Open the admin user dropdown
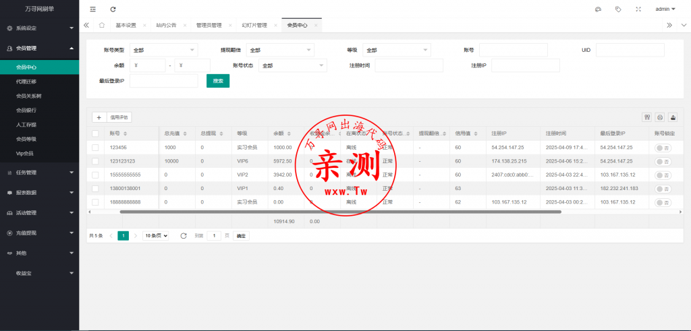691x331 pixels. click(x=665, y=9)
